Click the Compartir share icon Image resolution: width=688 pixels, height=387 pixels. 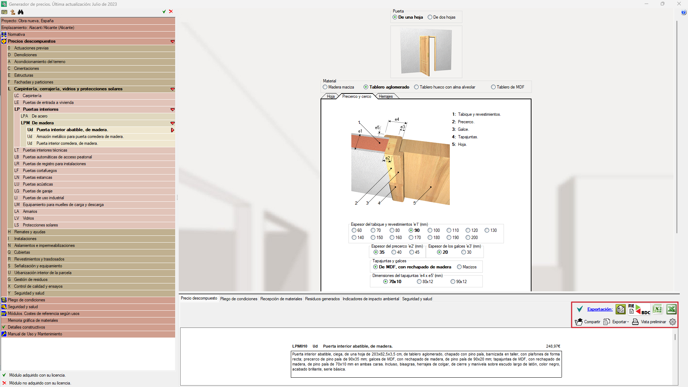579,322
